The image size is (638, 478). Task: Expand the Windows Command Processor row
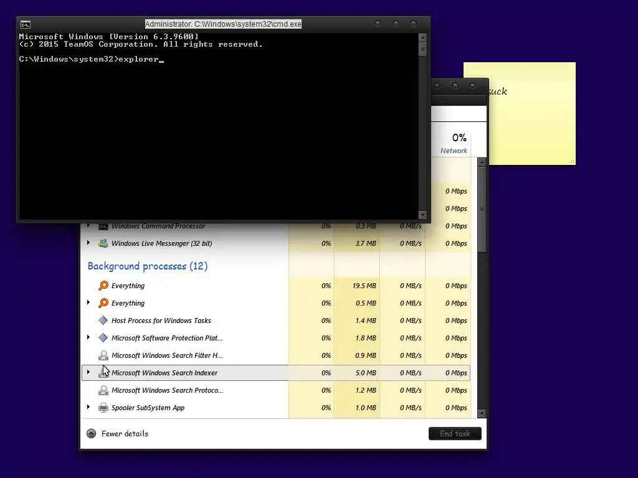pyautogui.click(x=88, y=225)
